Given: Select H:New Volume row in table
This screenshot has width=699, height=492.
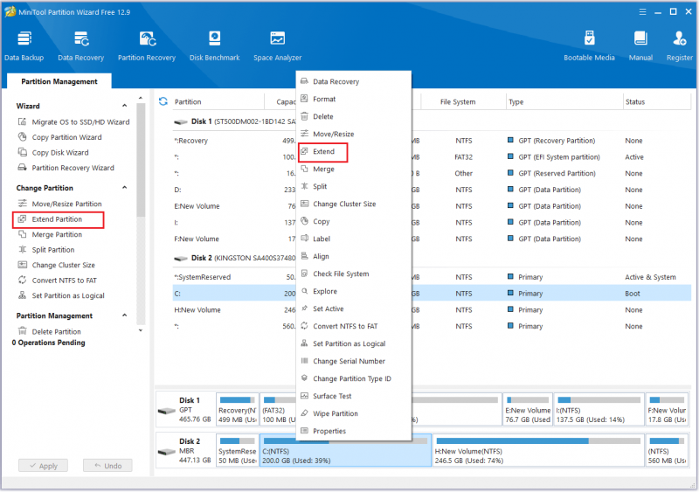Looking at the screenshot, I should [x=432, y=309].
